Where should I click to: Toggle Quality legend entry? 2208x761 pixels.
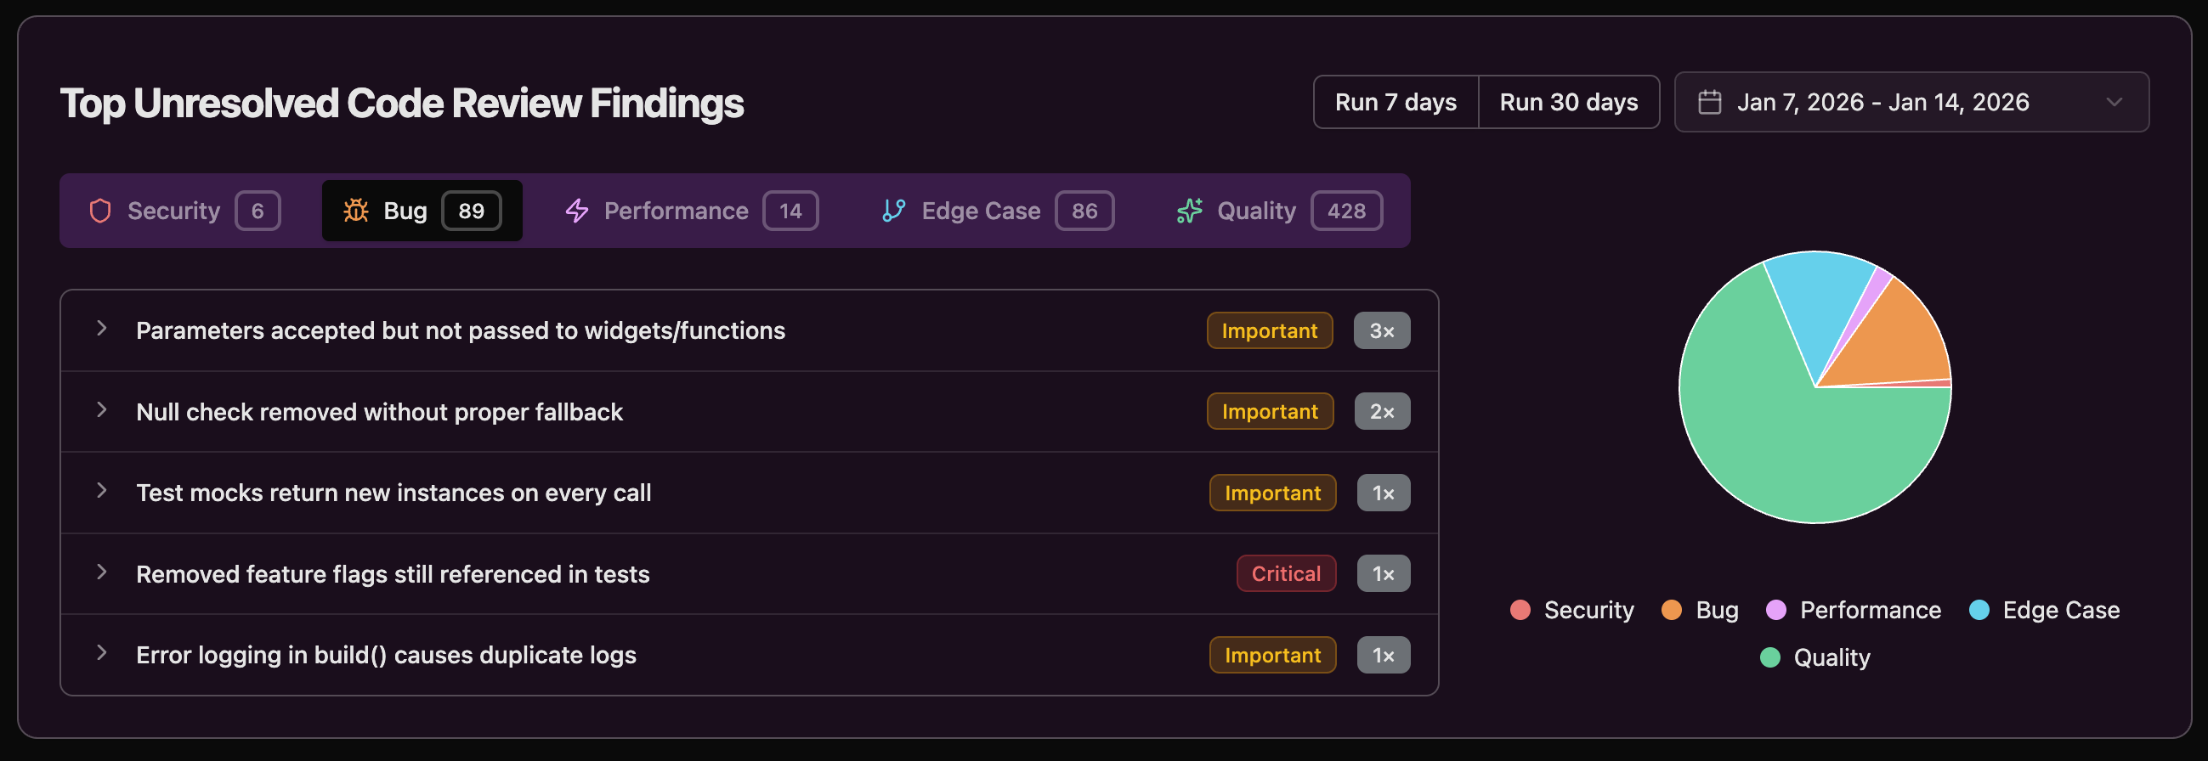click(1815, 657)
